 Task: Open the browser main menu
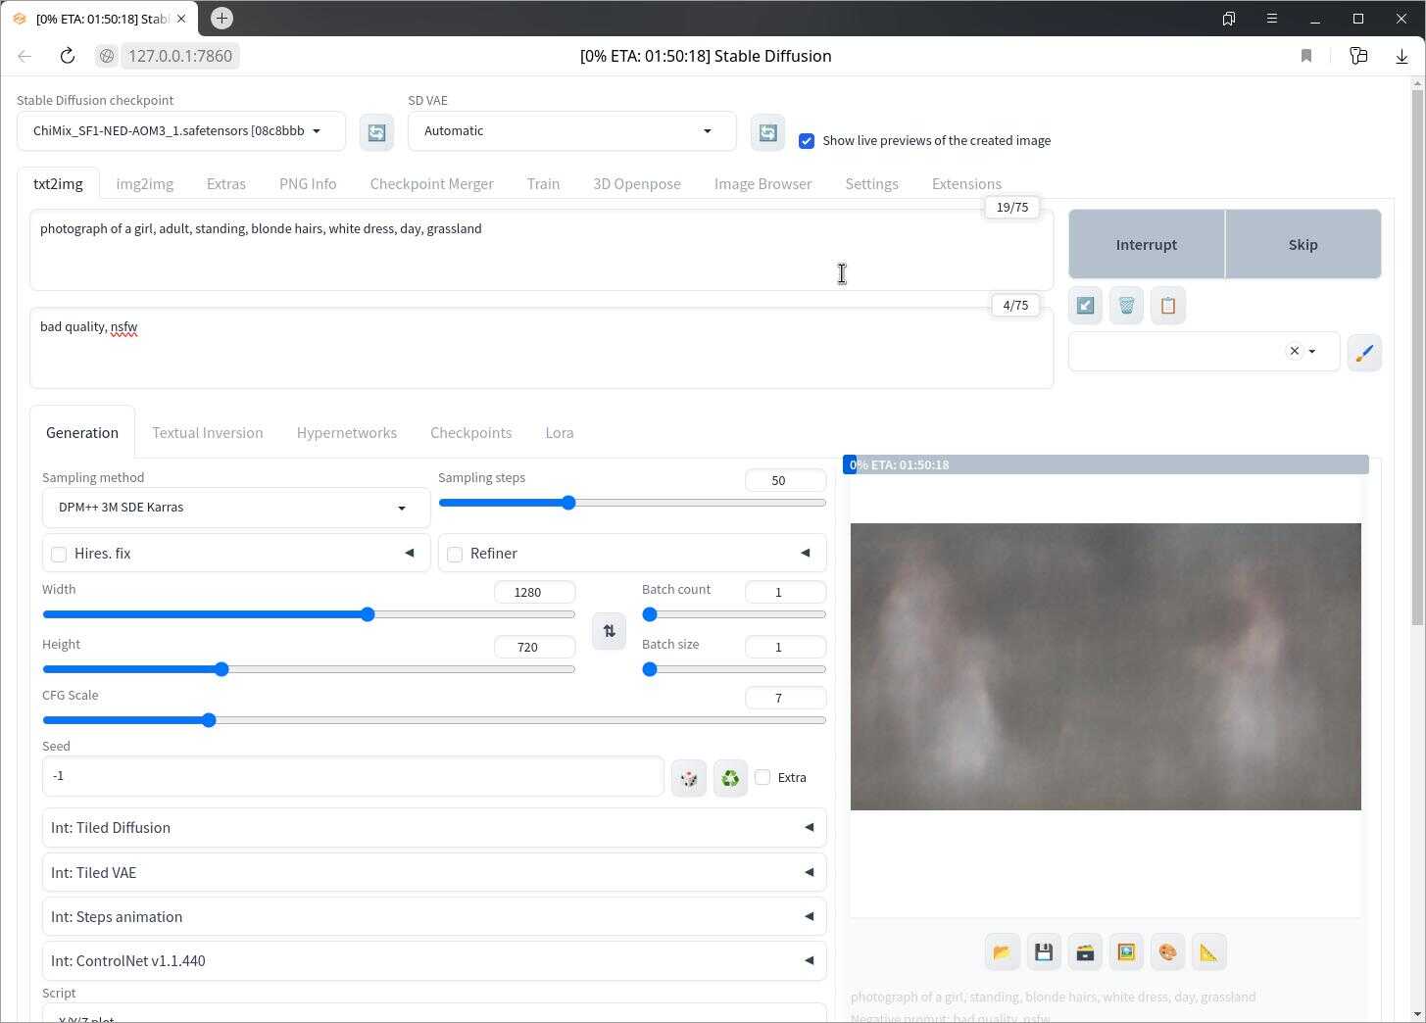point(1272,18)
